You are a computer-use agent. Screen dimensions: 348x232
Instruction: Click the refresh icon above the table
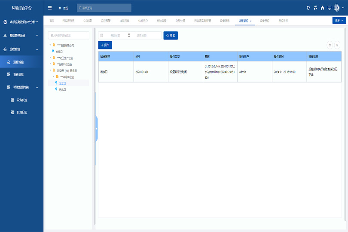(330, 45)
